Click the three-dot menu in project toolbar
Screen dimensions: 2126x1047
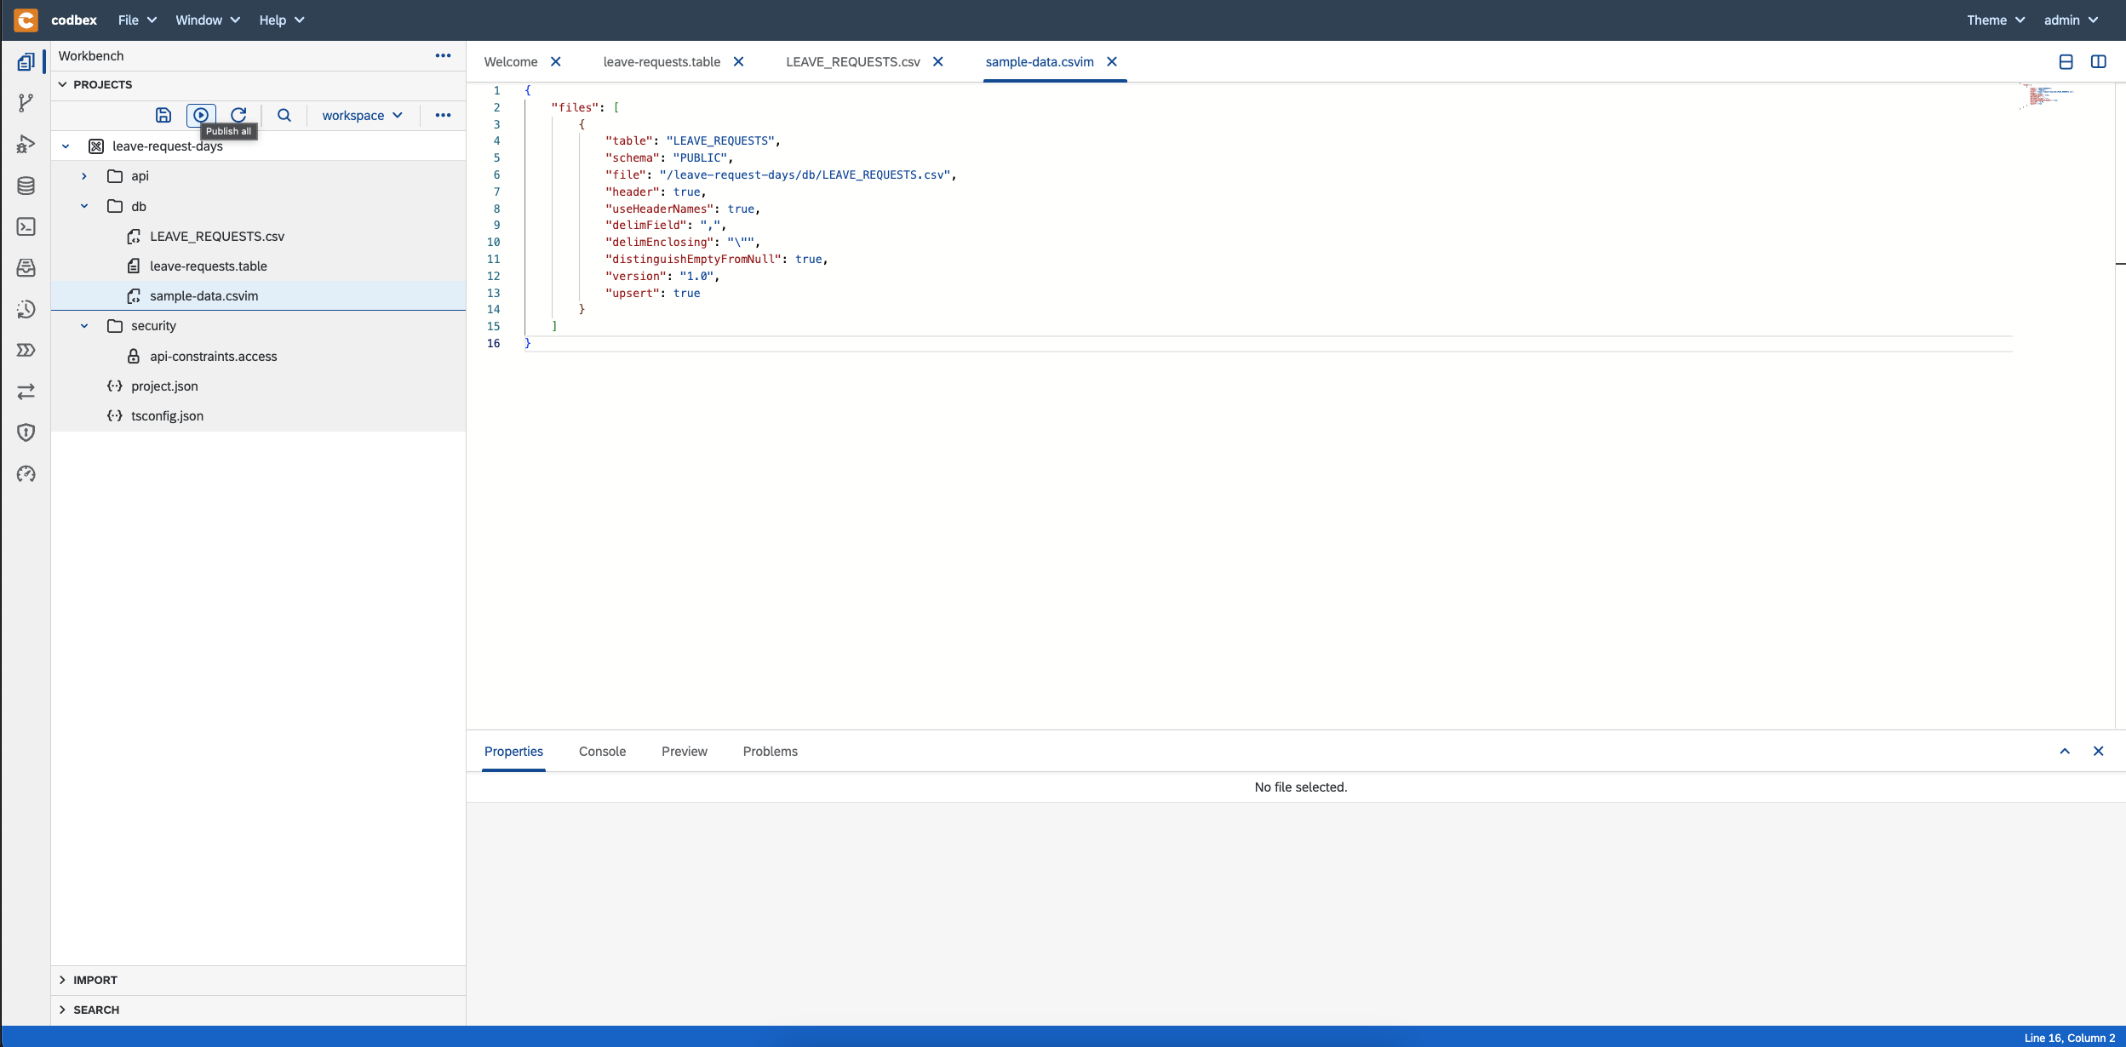(442, 115)
